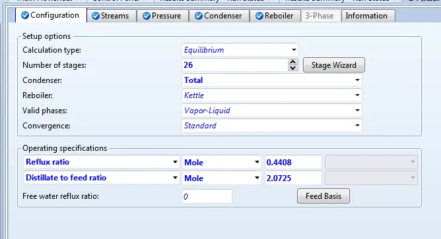441x239 pixels.
Task: Expand the Reboiler dropdown showing Kettle
Action: (357, 95)
